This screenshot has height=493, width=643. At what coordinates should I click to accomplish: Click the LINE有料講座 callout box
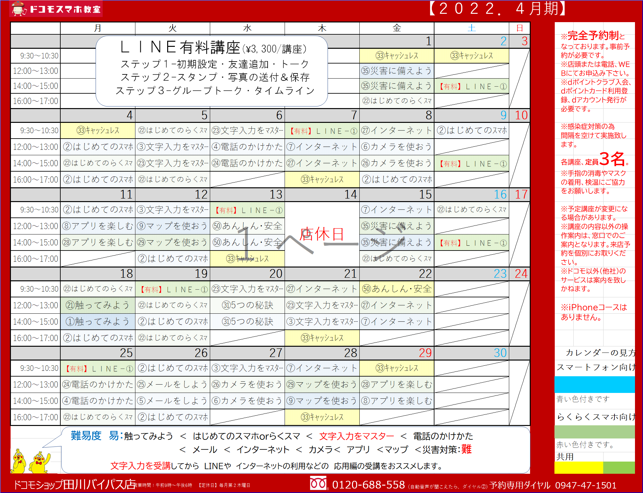[x=211, y=71]
